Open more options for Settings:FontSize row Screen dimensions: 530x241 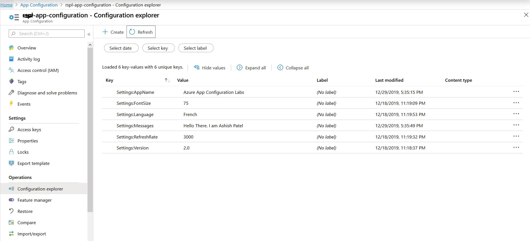point(516,103)
